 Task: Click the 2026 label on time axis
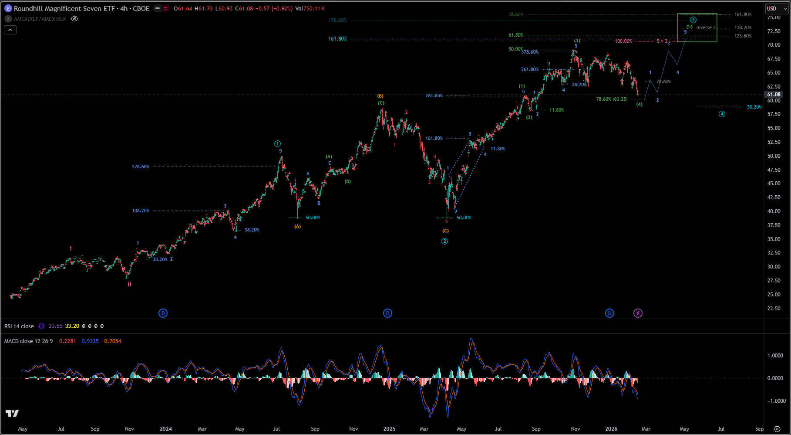pos(611,429)
